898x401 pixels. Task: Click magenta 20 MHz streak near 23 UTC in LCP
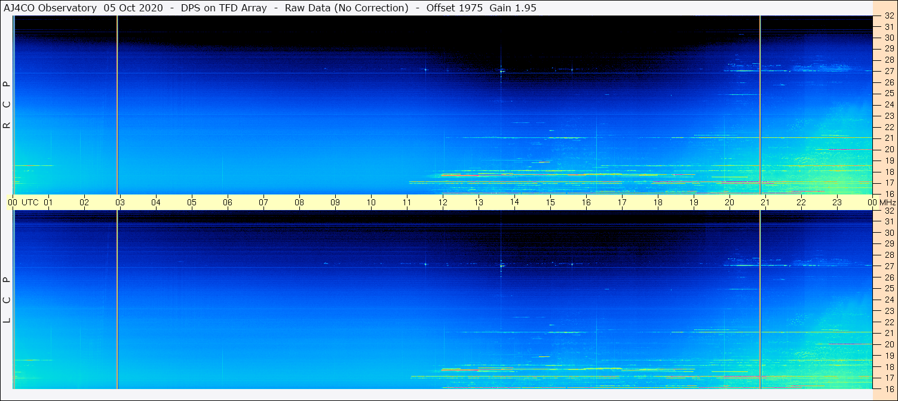coord(850,344)
